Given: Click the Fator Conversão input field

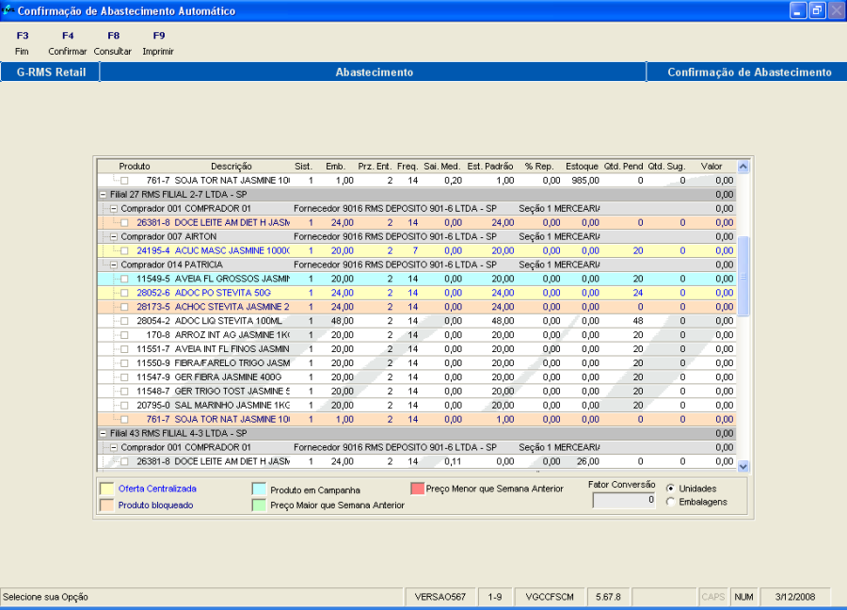Looking at the screenshot, I should (x=623, y=501).
